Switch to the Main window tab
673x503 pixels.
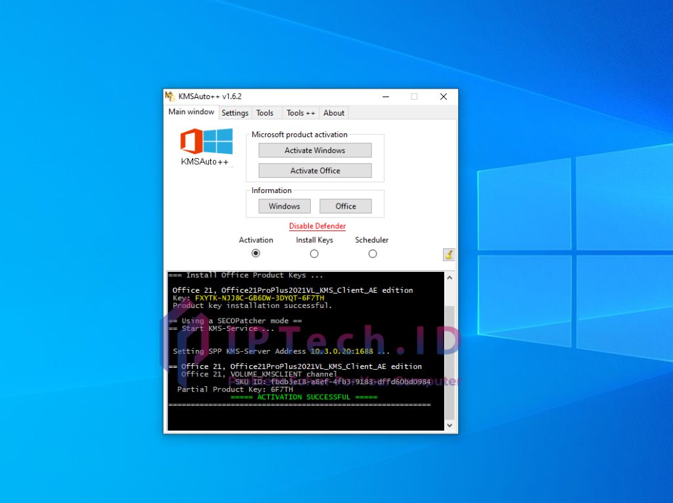pyautogui.click(x=191, y=112)
